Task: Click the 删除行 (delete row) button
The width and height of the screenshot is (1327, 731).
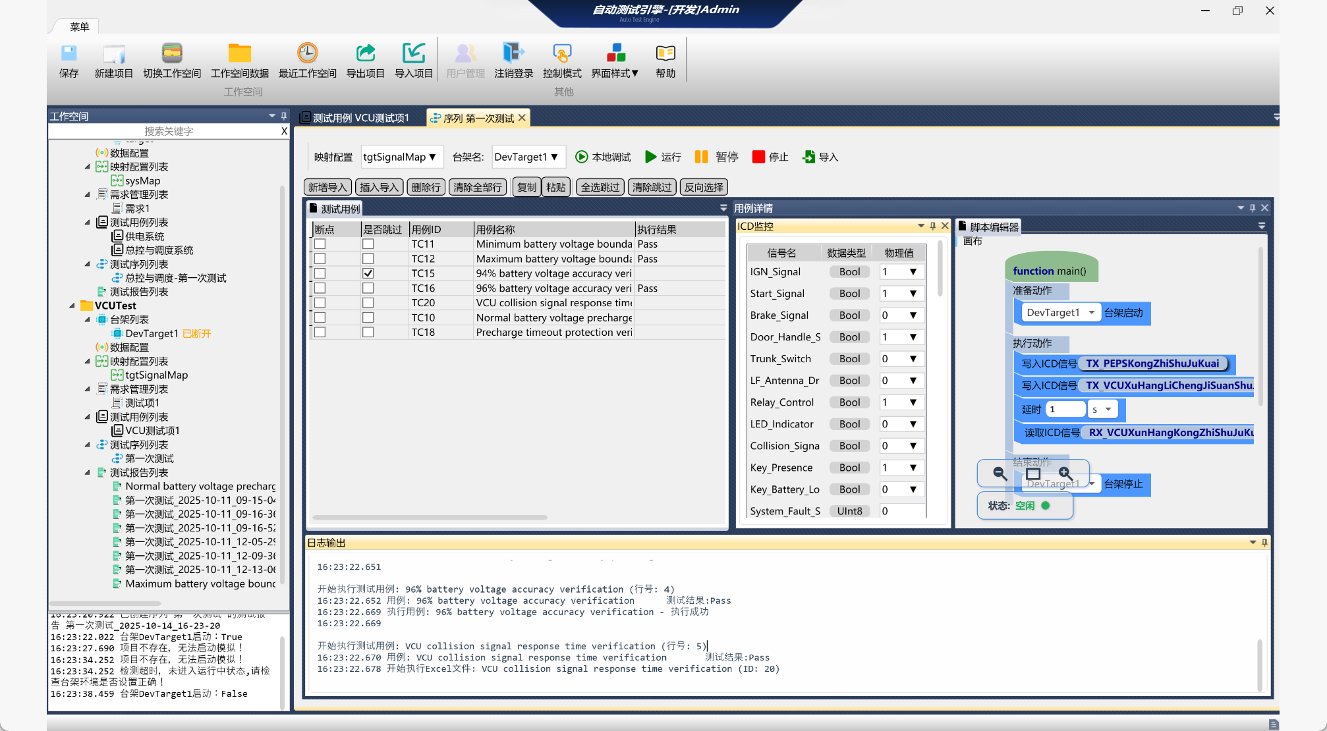Action: coord(426,187)
